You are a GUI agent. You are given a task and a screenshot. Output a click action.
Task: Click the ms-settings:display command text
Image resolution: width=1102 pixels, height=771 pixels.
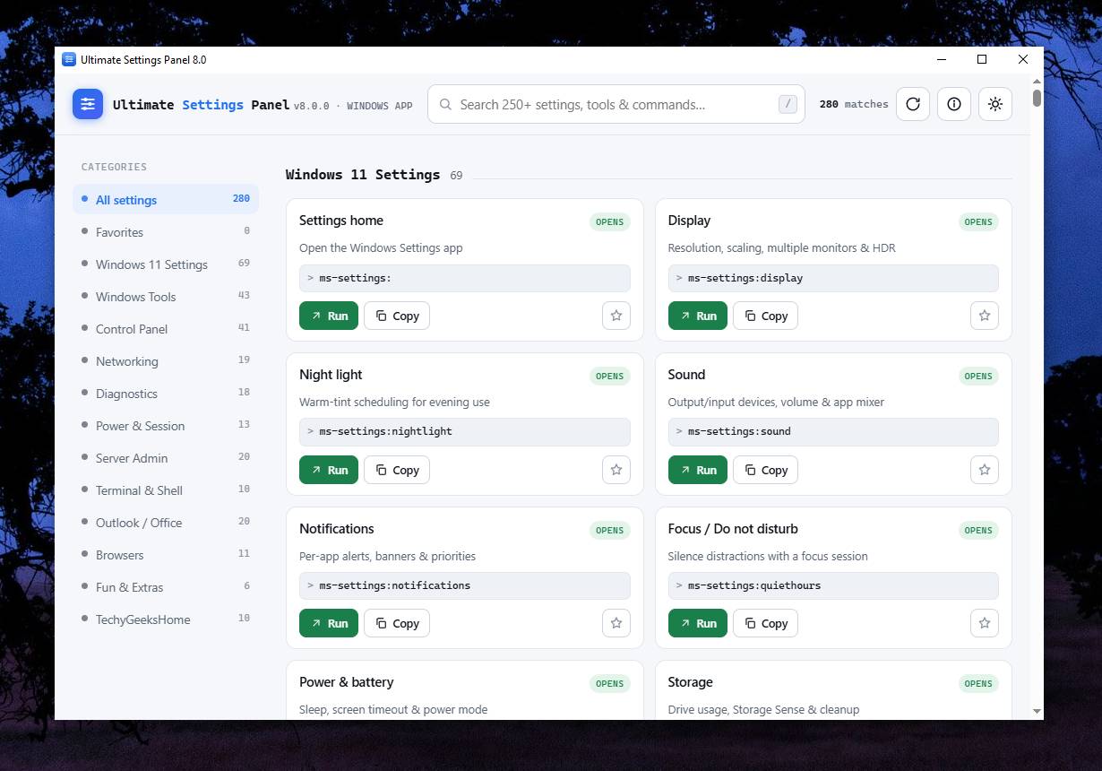(x=745, y=278)
